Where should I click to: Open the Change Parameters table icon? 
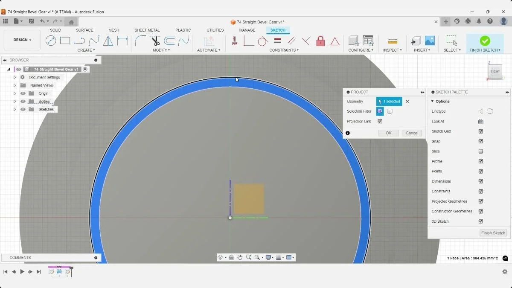tap(368, 41)
